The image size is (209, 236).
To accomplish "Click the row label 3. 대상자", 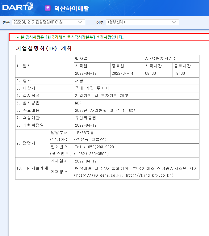I will pyautogui.click(x=26, y=88).
